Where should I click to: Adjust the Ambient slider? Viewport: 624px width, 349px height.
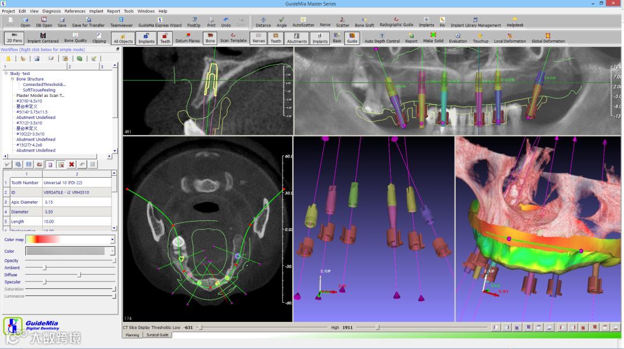[45, 268]
